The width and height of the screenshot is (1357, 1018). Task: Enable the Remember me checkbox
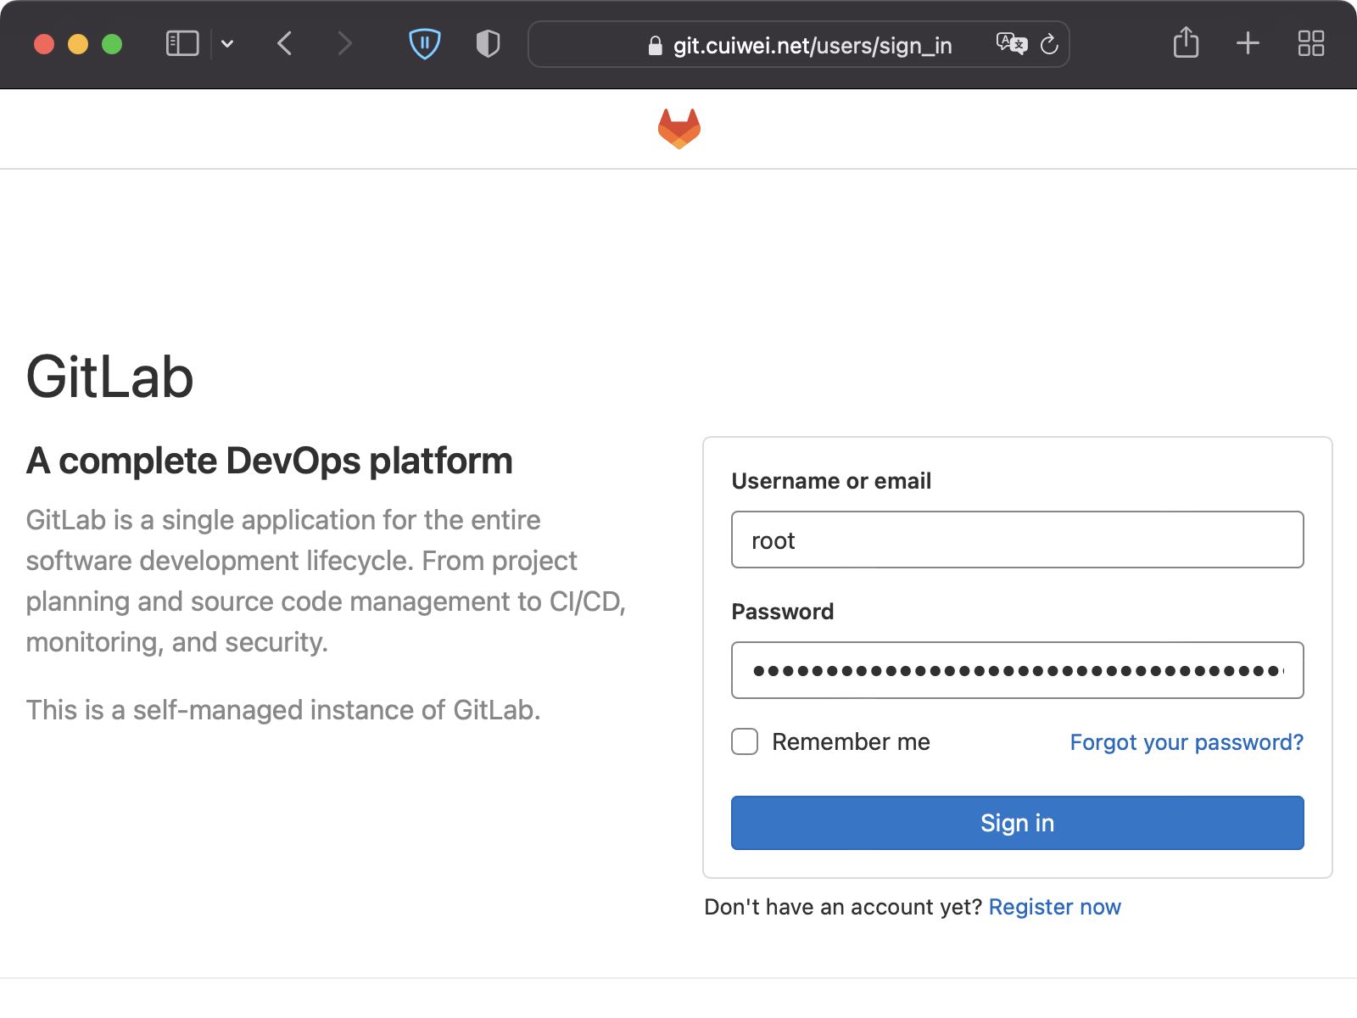coord(745,741)
